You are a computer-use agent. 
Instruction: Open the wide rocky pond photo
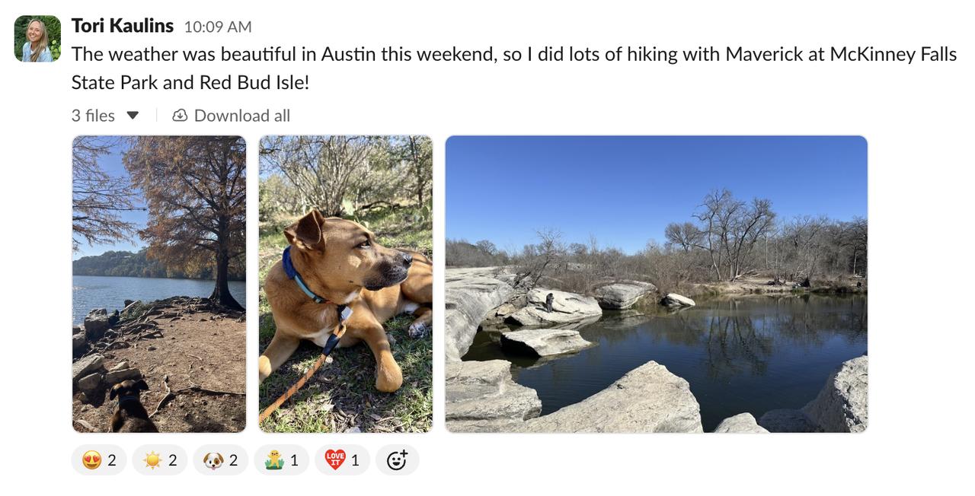point(656,284)
